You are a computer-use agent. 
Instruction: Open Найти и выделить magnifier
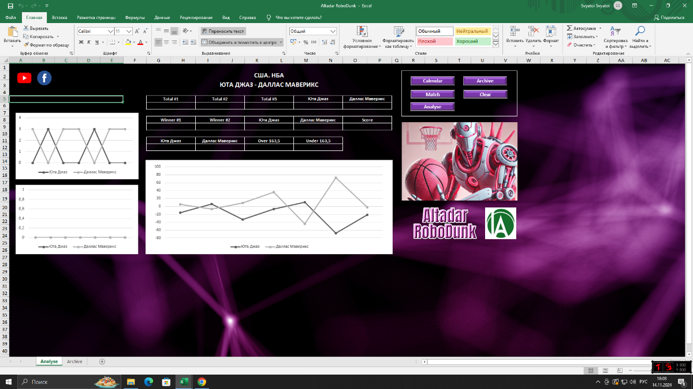pos(640,37)
